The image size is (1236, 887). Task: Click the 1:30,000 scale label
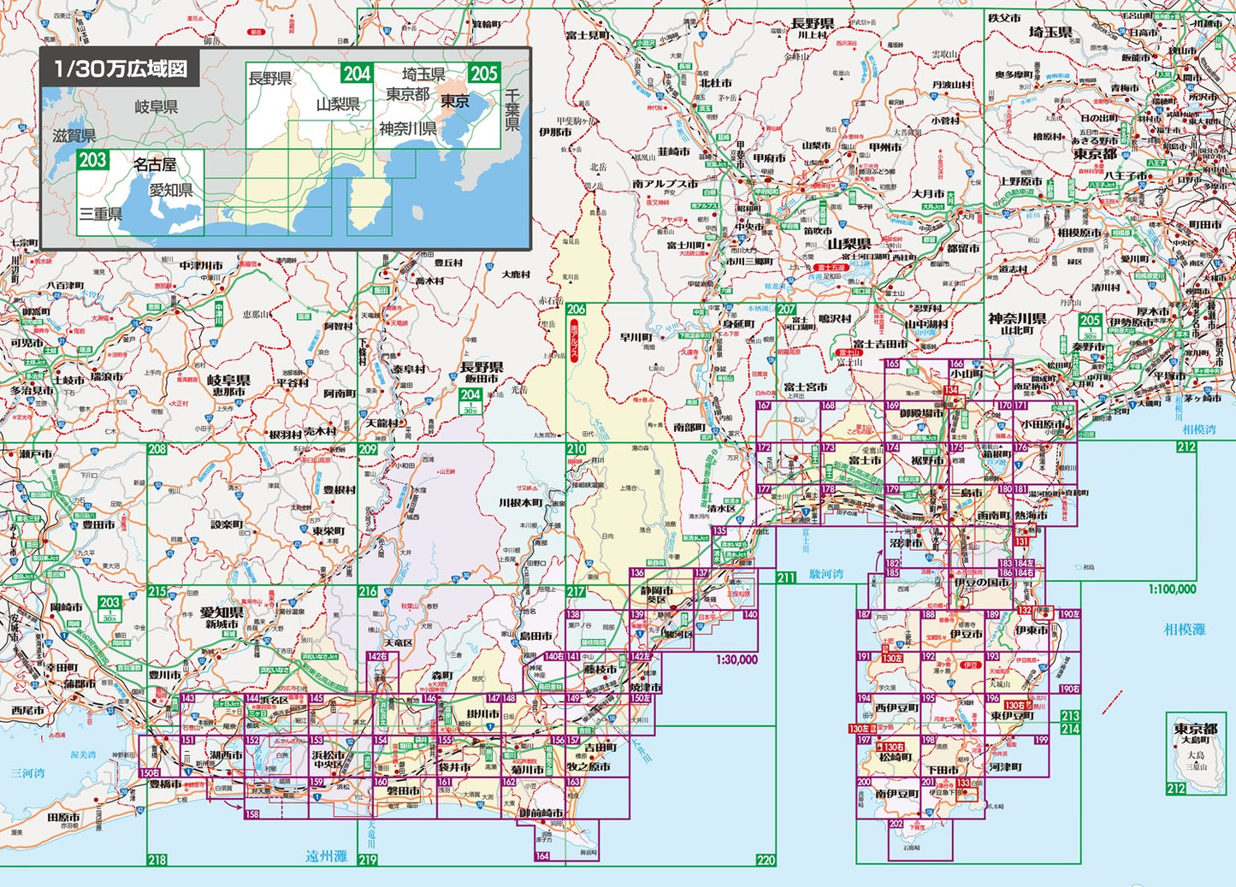[x=736, y=659]
